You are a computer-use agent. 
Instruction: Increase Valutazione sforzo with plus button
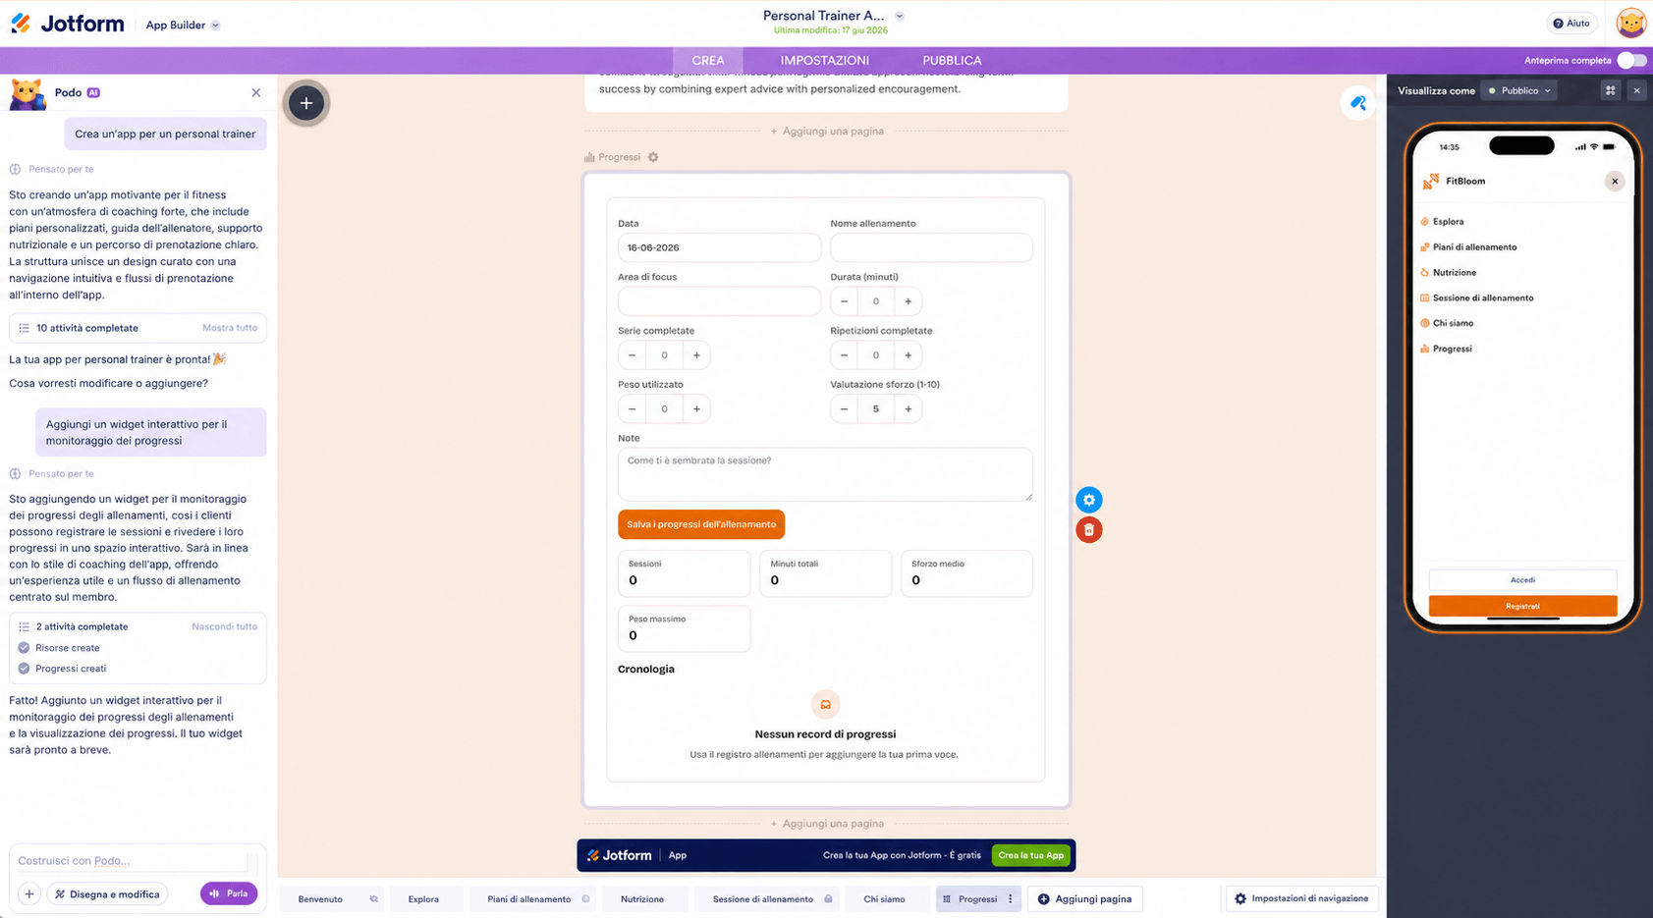pyautogui.click(x=909, y=409)
